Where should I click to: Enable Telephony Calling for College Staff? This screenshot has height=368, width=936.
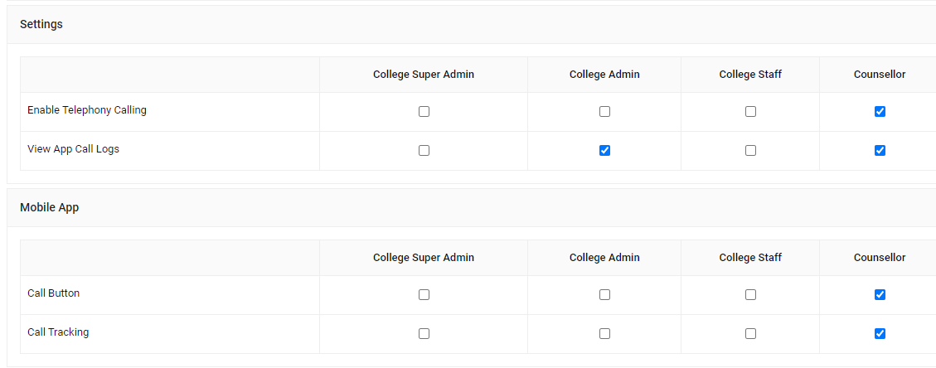click(x=750, y=111)
